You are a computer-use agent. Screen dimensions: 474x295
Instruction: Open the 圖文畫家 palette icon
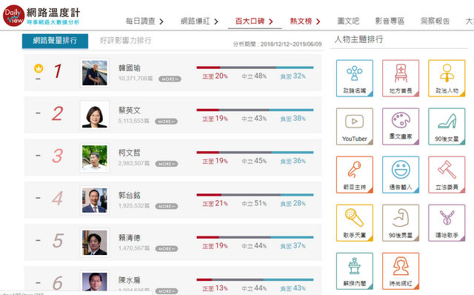401,127
